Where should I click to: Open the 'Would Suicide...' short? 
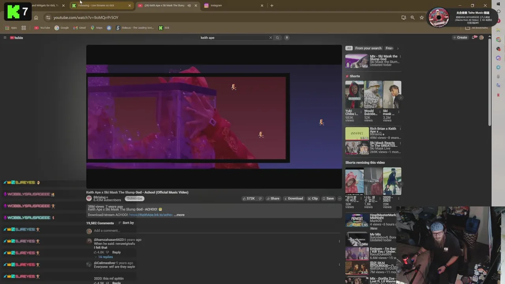[x=373, y=95]
